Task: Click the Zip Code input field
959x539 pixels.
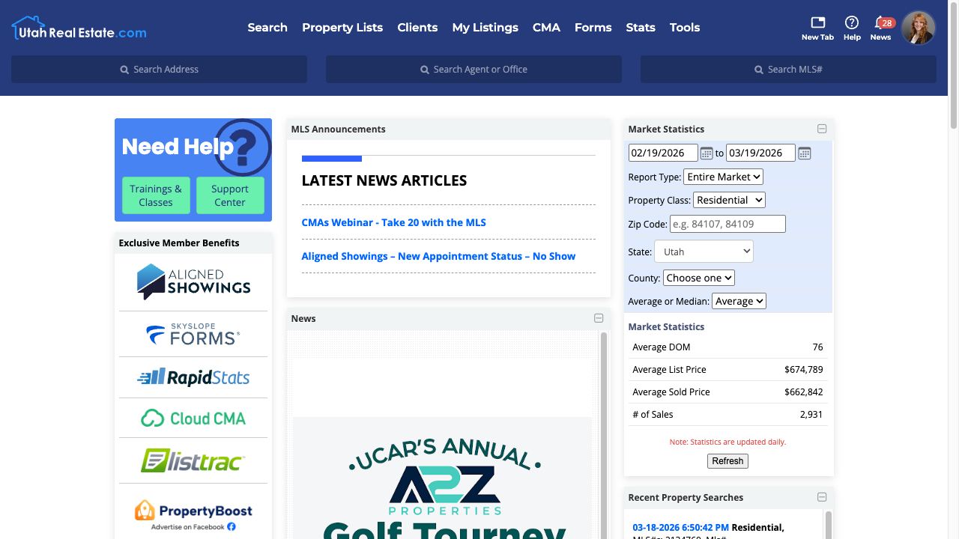Action: click(x=727, y=224)
